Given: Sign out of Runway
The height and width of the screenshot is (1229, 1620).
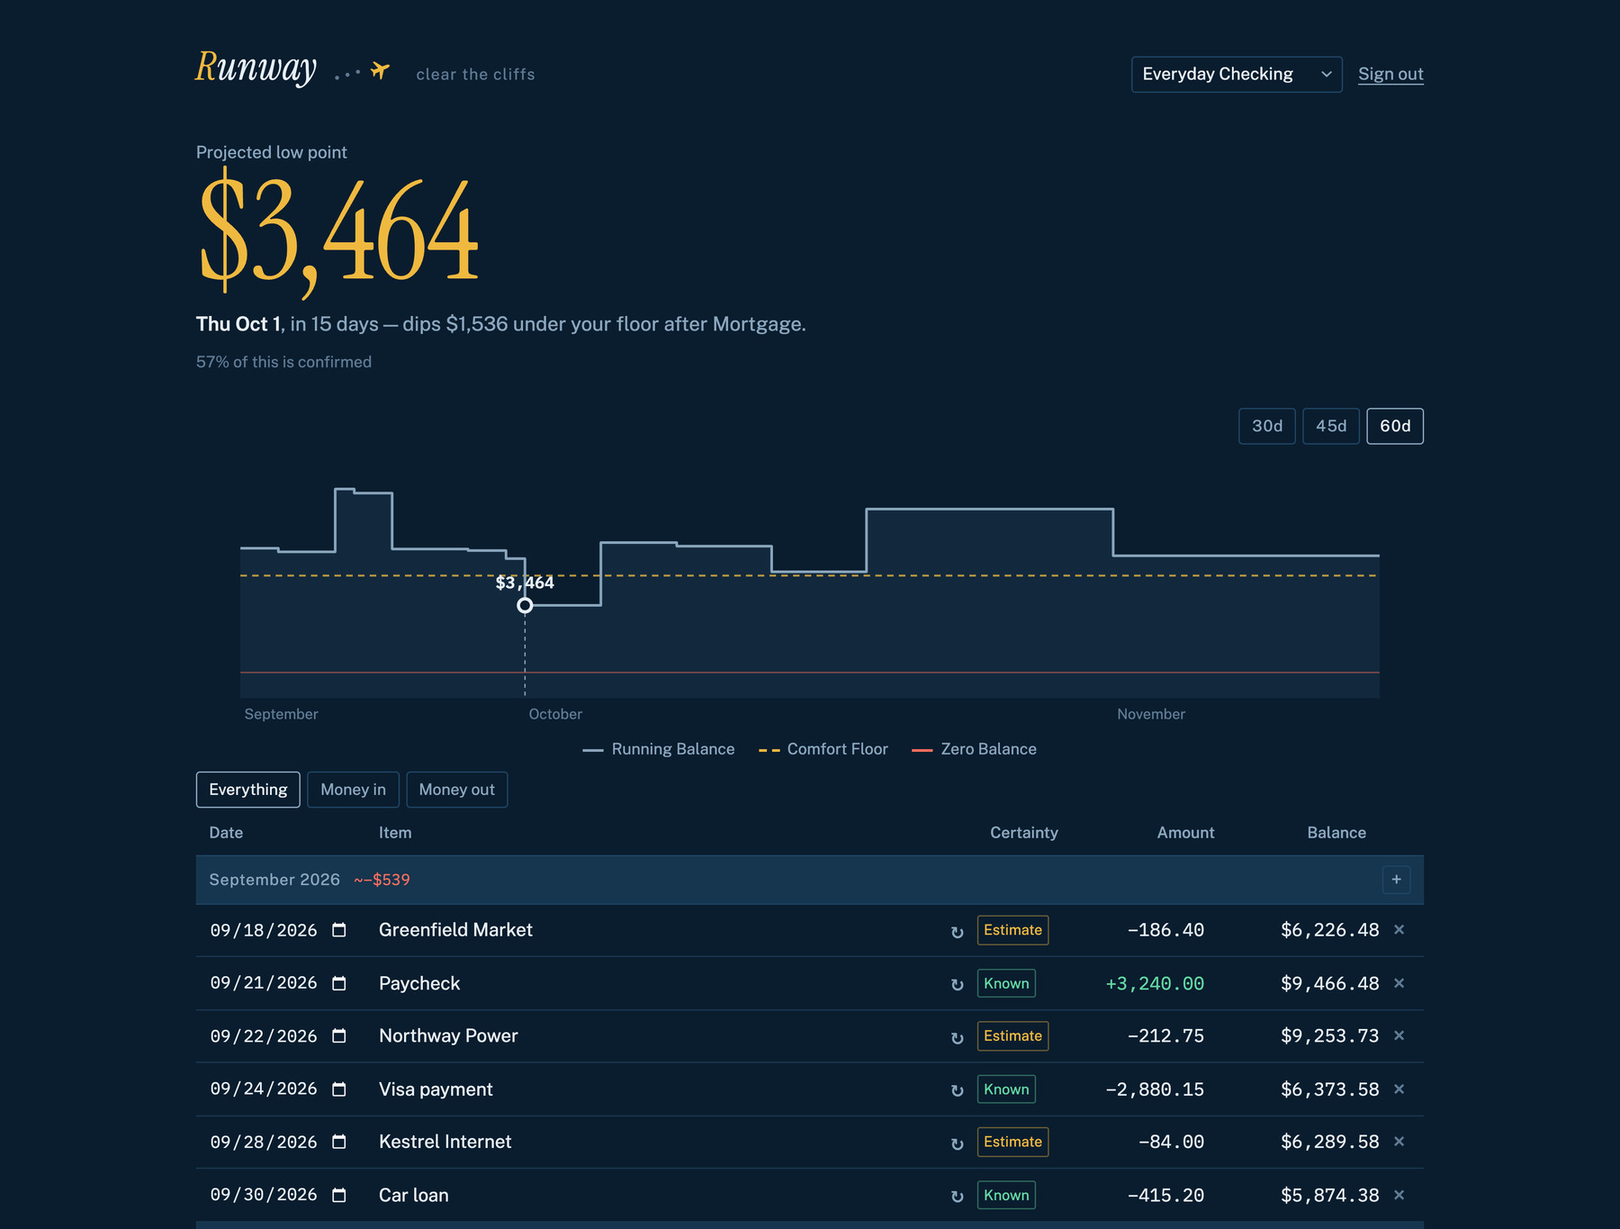Looking at the screenshot, I should (1390, 74).
